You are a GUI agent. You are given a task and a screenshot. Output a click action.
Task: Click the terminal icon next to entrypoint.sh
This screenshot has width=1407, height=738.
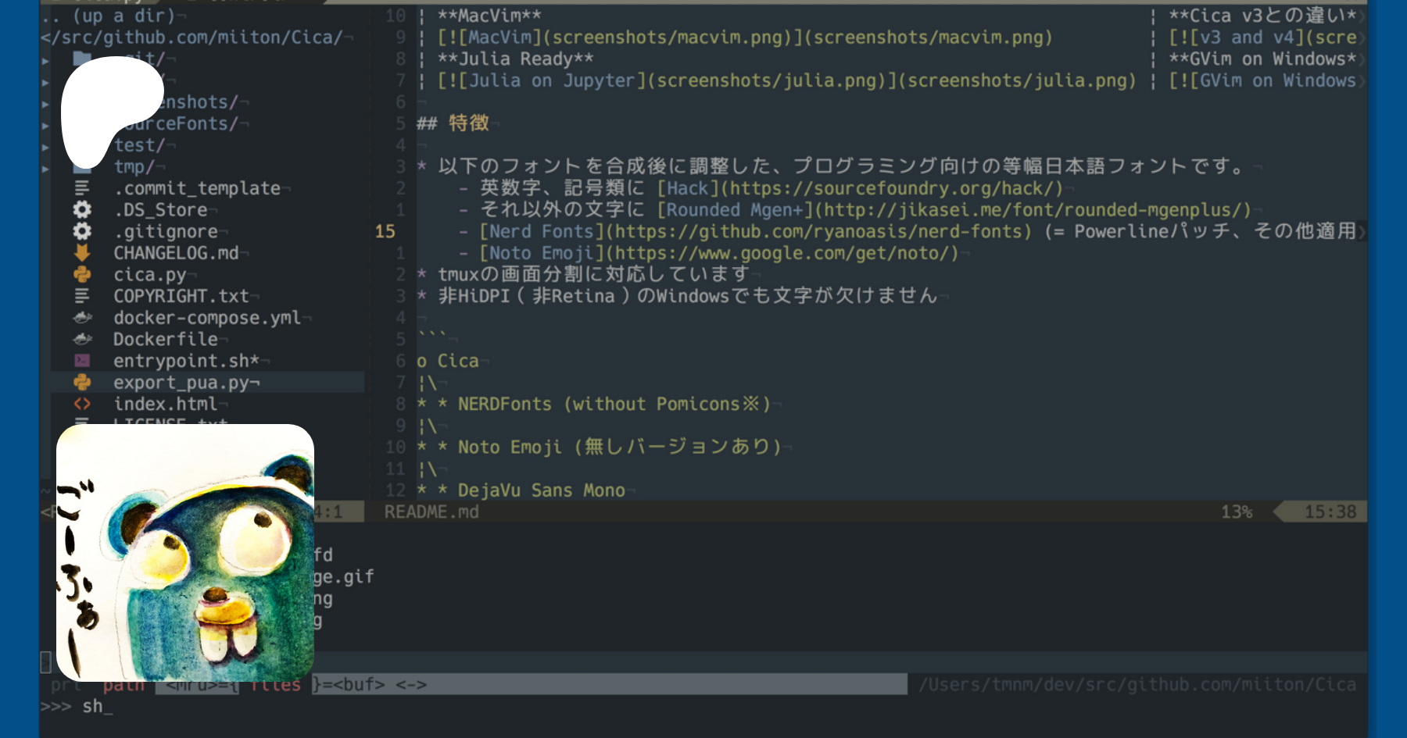[x=82, y=361]
